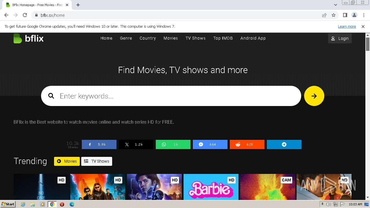Screen dimensions: 370x208
Task: Open the Top IMDB page
Action: (x=223, y=38)
